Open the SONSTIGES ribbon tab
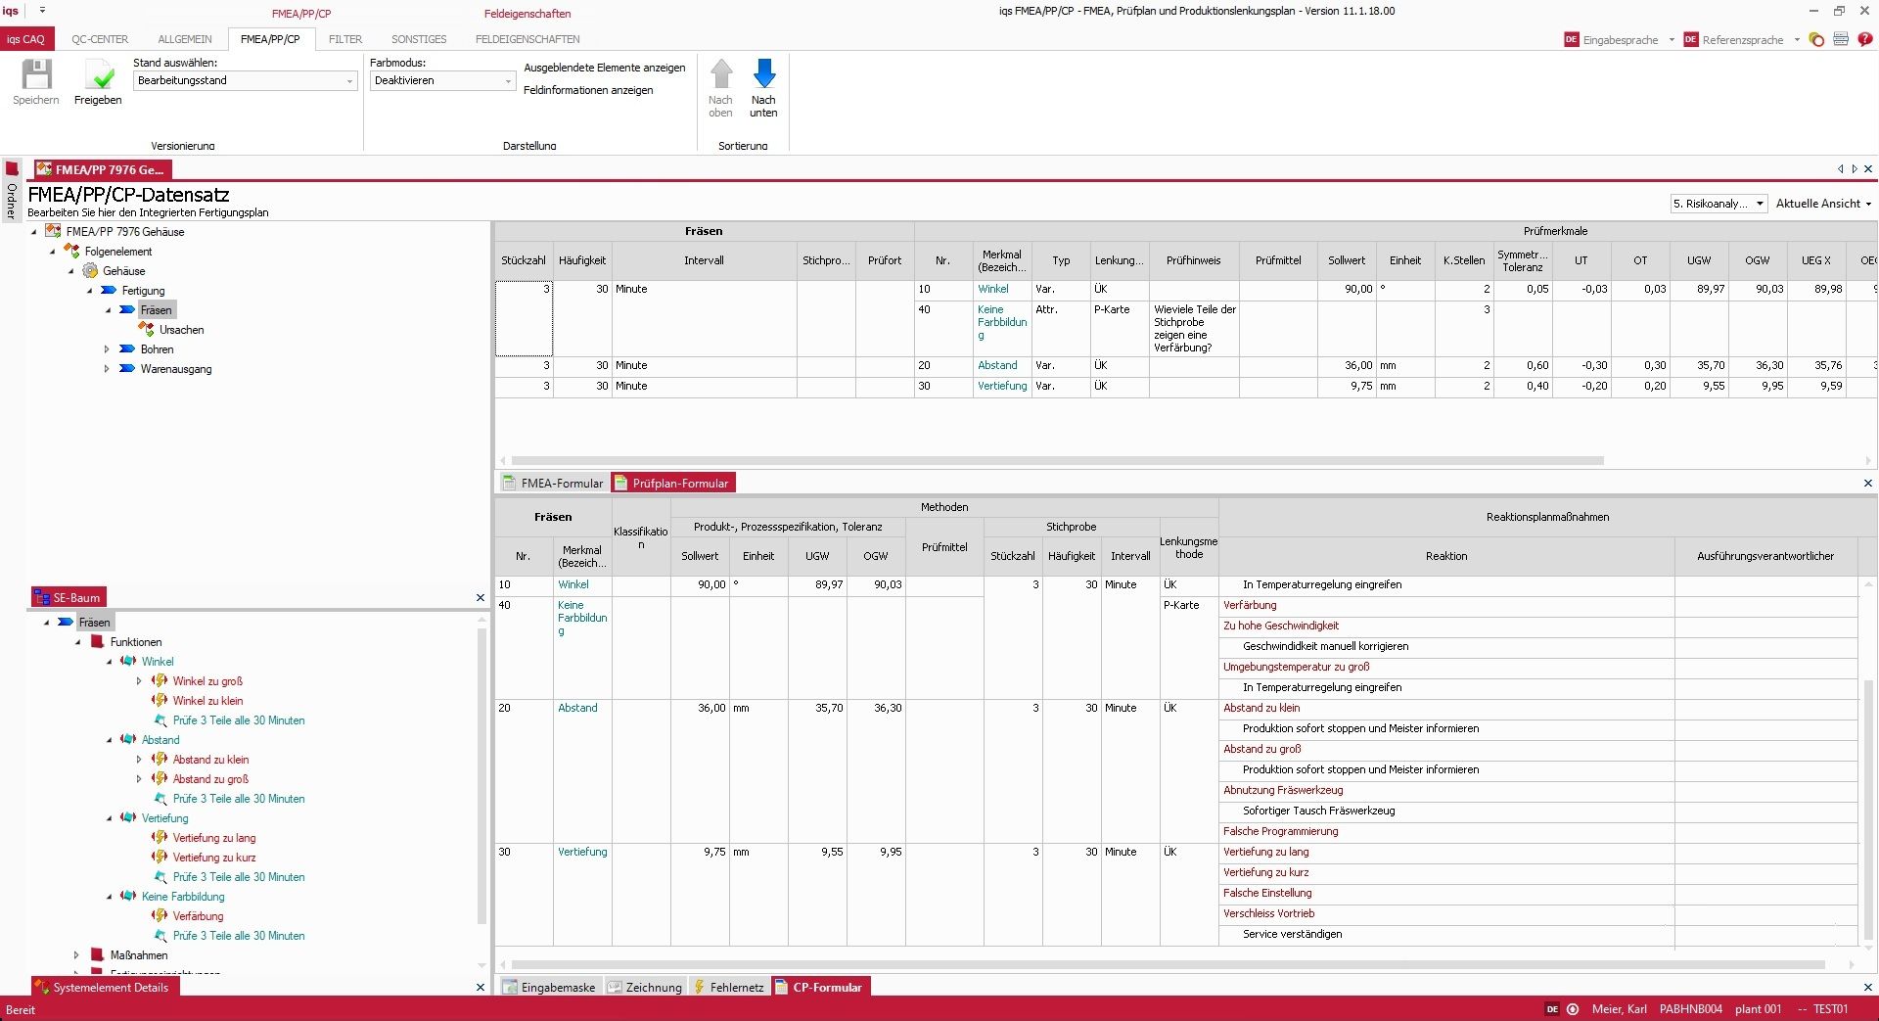This screenshot has width=1879, height=1021. [418, 39]
